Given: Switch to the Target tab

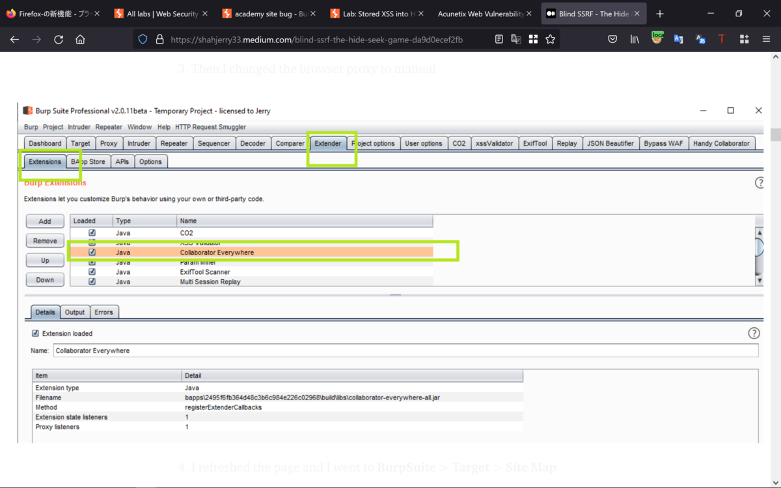Looking at the screenshot, I should 81,143.
